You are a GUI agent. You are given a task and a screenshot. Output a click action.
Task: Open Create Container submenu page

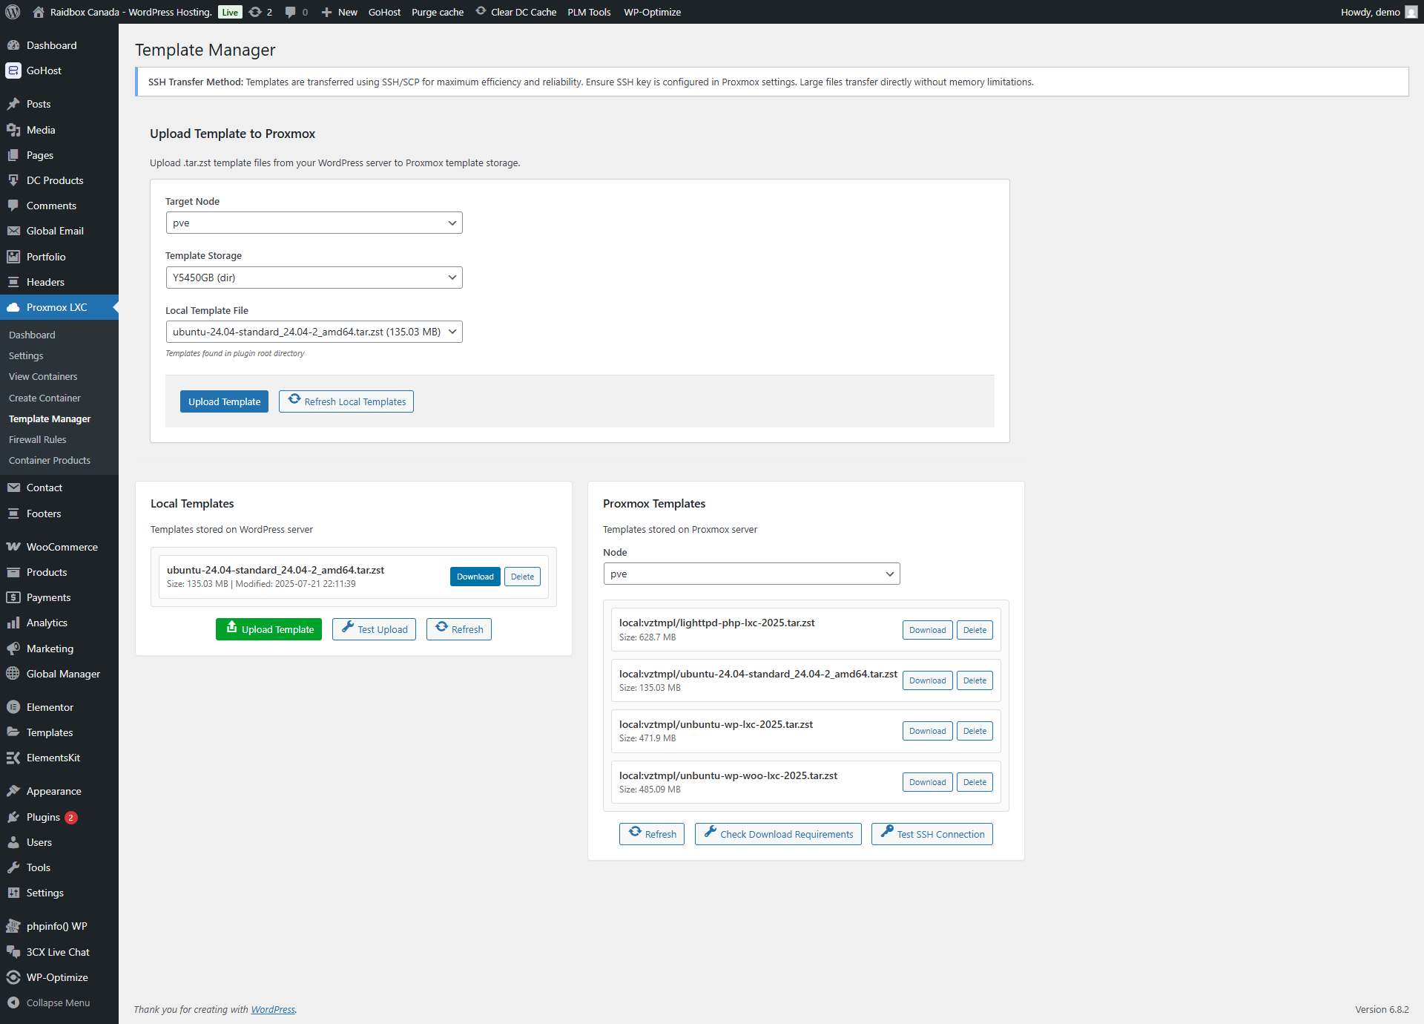[x=44, y=398]
